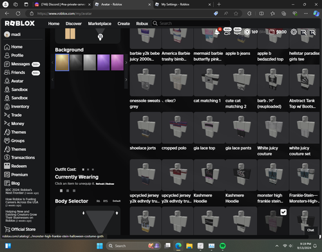Open the Inventory sidebar icon
This screenshot has height=252, width=322.
[x=7, y=106]
